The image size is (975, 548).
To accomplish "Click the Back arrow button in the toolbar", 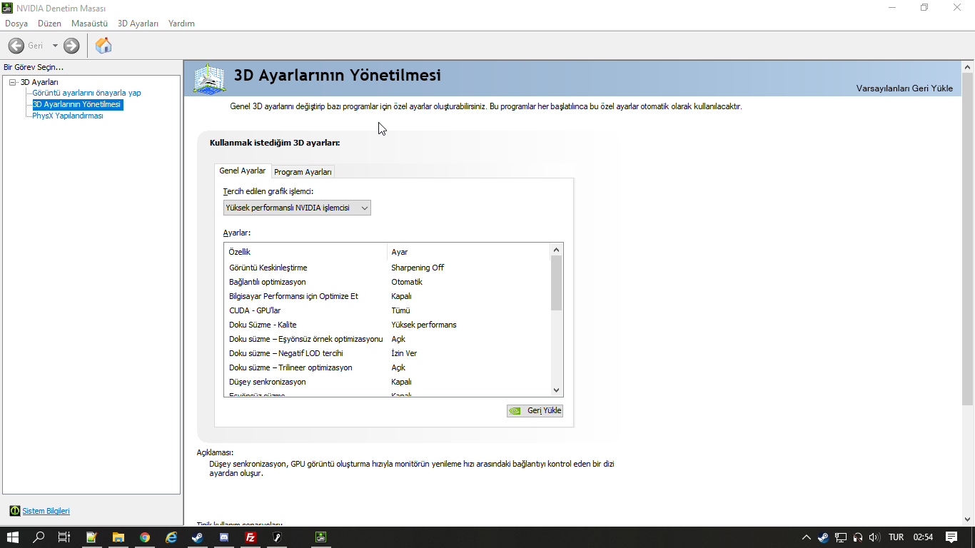I will point(16,46).
